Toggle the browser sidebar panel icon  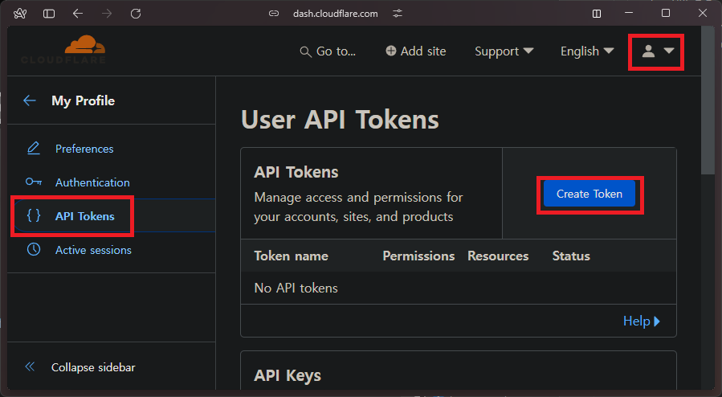pos(49,14)
